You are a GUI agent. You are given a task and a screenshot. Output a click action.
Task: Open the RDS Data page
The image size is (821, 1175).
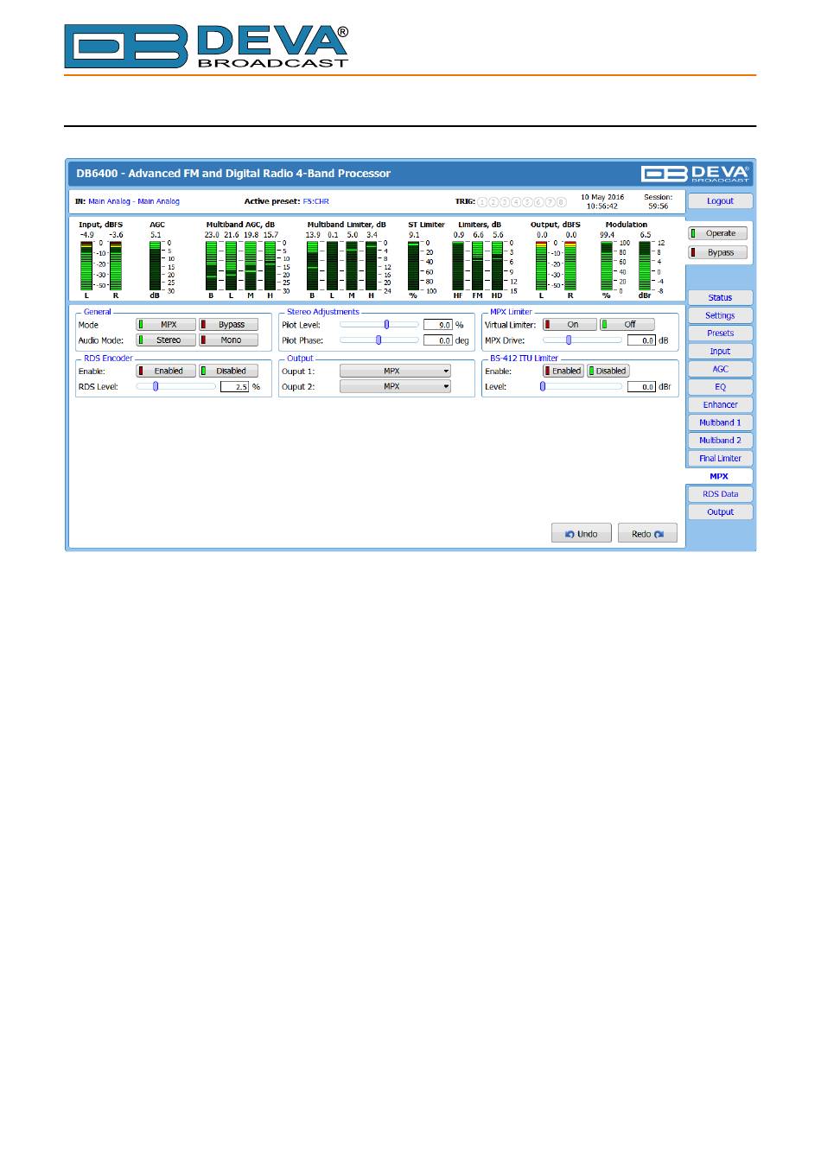720,494
